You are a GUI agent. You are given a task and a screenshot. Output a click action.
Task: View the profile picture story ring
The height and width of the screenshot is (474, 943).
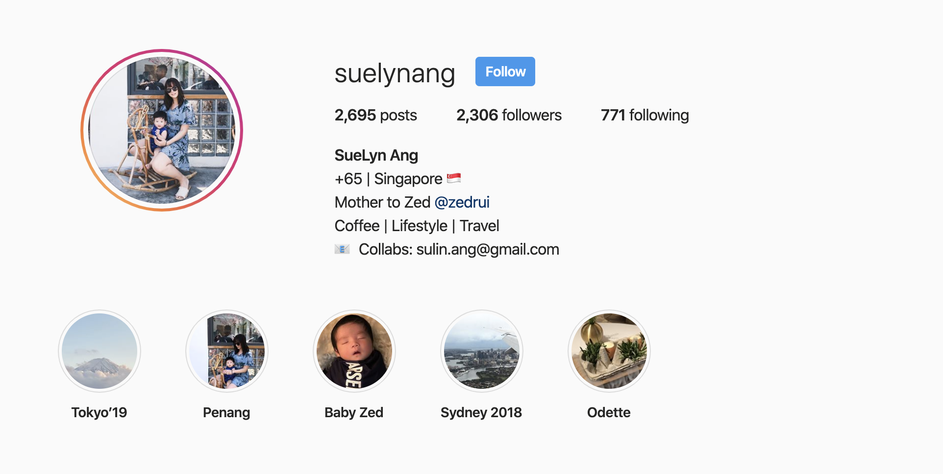tap(162, 130)
